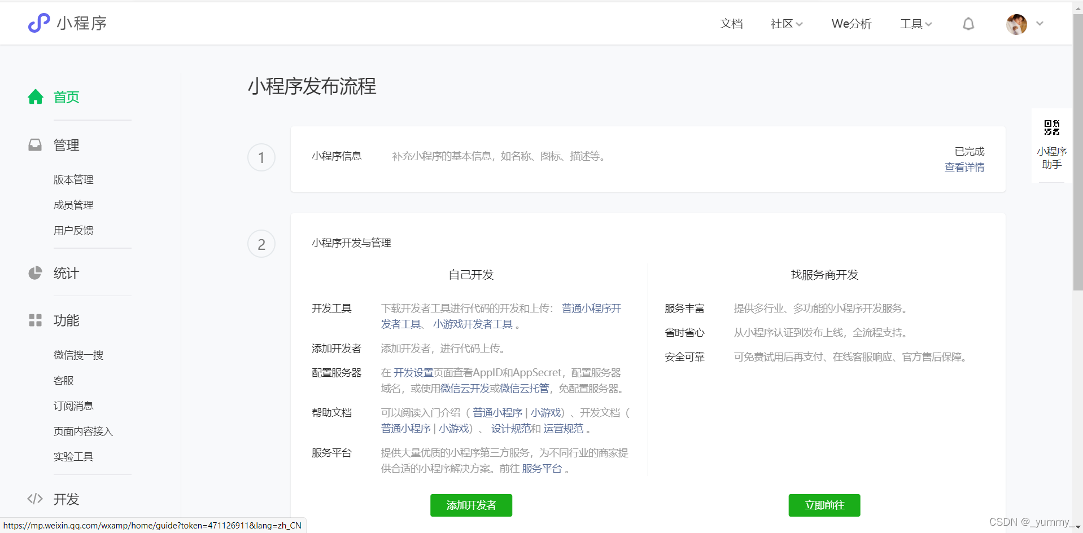Click the 小程序发布流程 title
Screen dimensions: 1083x533
pos(312,86)
